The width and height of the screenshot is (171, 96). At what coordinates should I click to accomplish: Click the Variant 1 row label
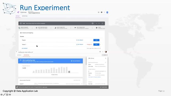[x=24, y=45]
